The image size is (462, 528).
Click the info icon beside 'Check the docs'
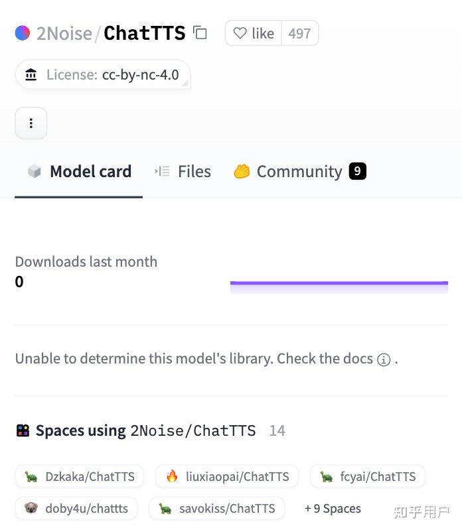tap(384, 360)
